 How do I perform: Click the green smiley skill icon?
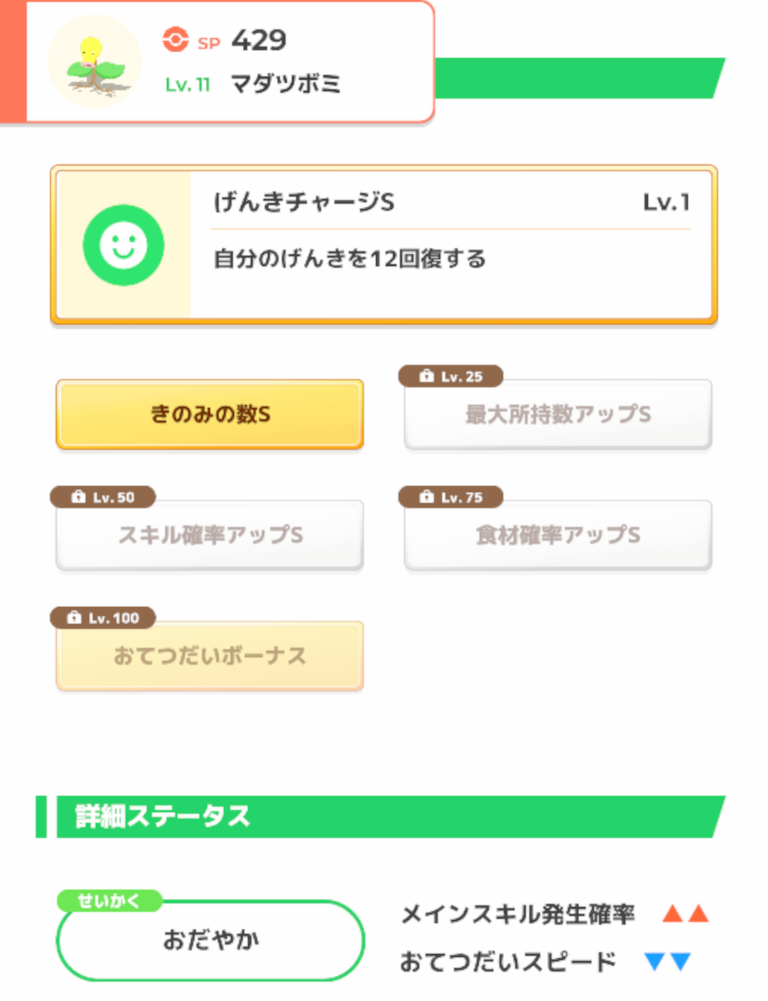tap(124, 245)
